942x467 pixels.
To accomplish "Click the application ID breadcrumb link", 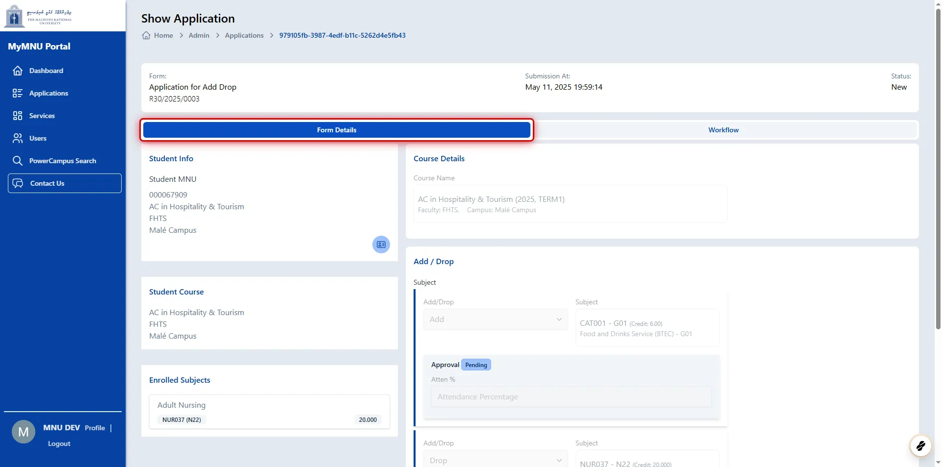I will [x=342, y=35].
